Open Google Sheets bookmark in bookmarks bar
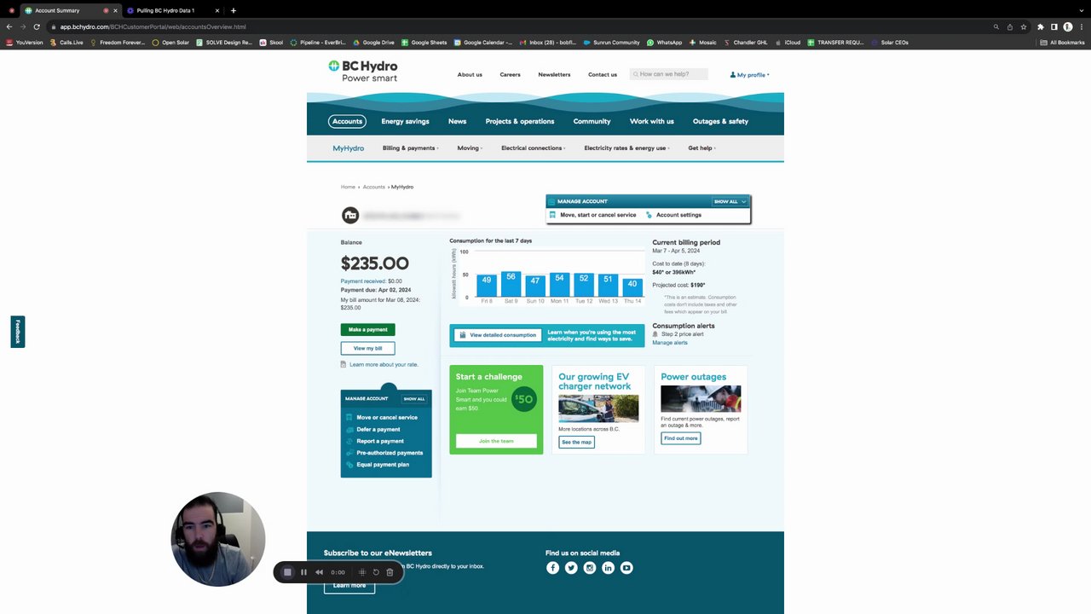1091x614 pixels. 424,42
